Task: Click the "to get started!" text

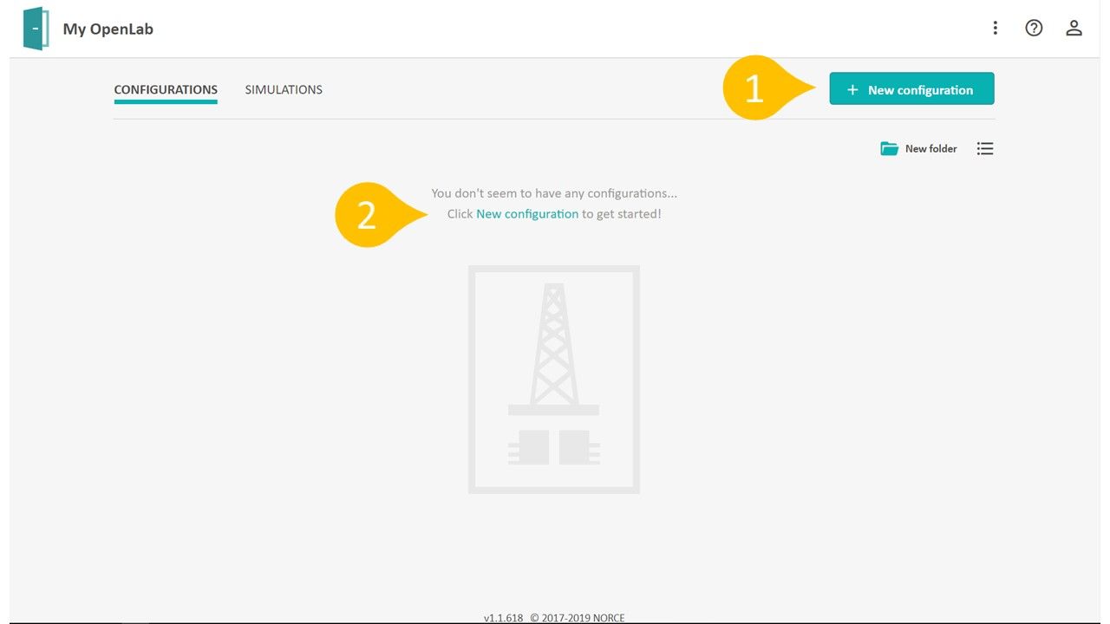Action: pos(621,214)
